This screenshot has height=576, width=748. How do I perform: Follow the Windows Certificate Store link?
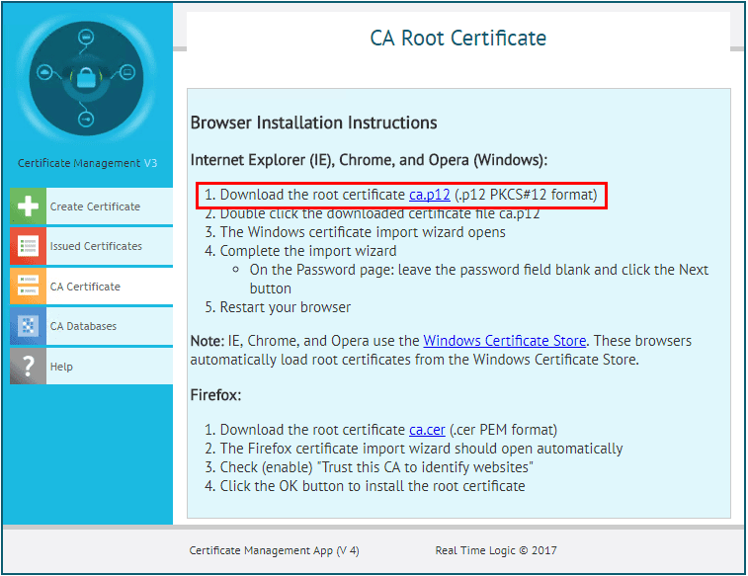pyautogui.click(x=505, y=341)
